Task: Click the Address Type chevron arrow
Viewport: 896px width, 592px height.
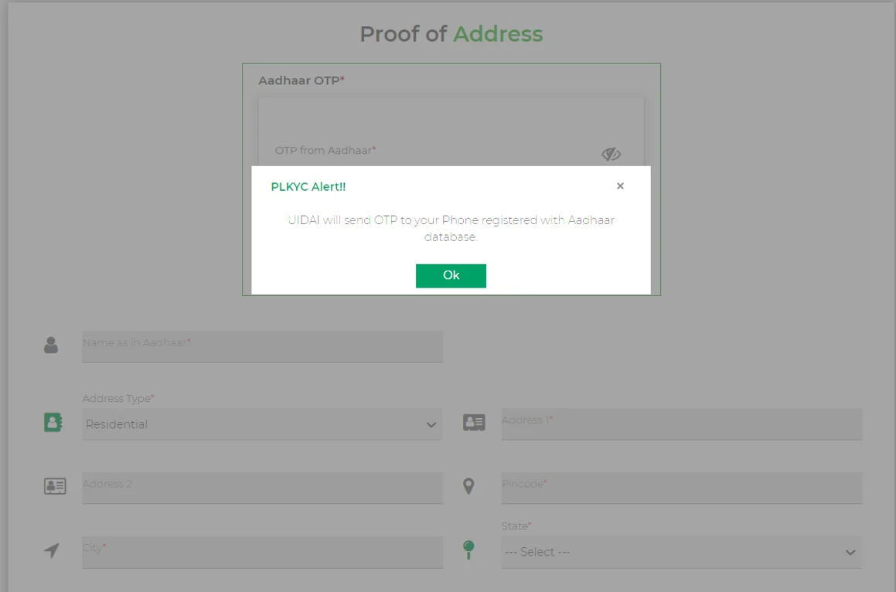Action: click(431, 425)
